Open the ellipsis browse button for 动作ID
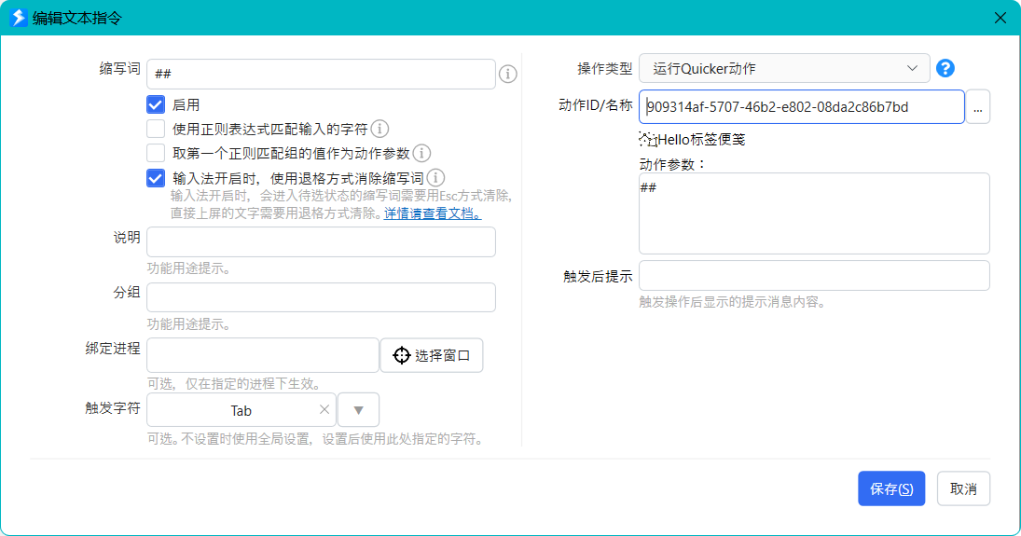 977,107
